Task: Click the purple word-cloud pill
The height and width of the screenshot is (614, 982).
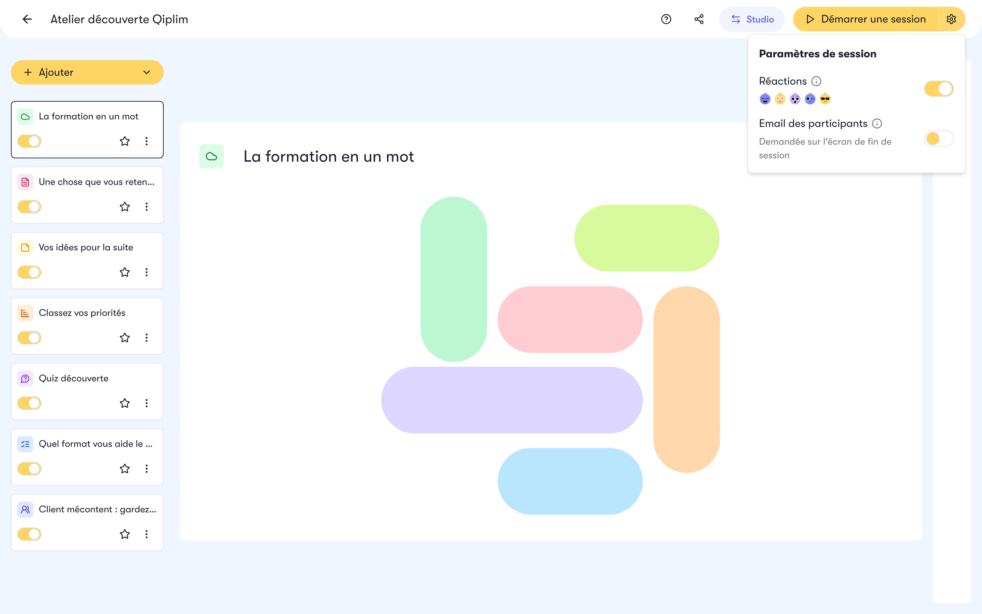Action: 512,400
